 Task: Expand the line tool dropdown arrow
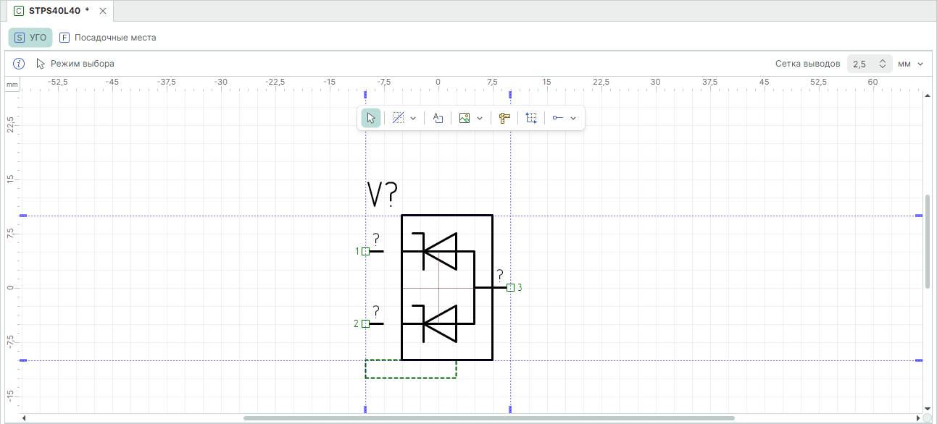pos(413,118)
